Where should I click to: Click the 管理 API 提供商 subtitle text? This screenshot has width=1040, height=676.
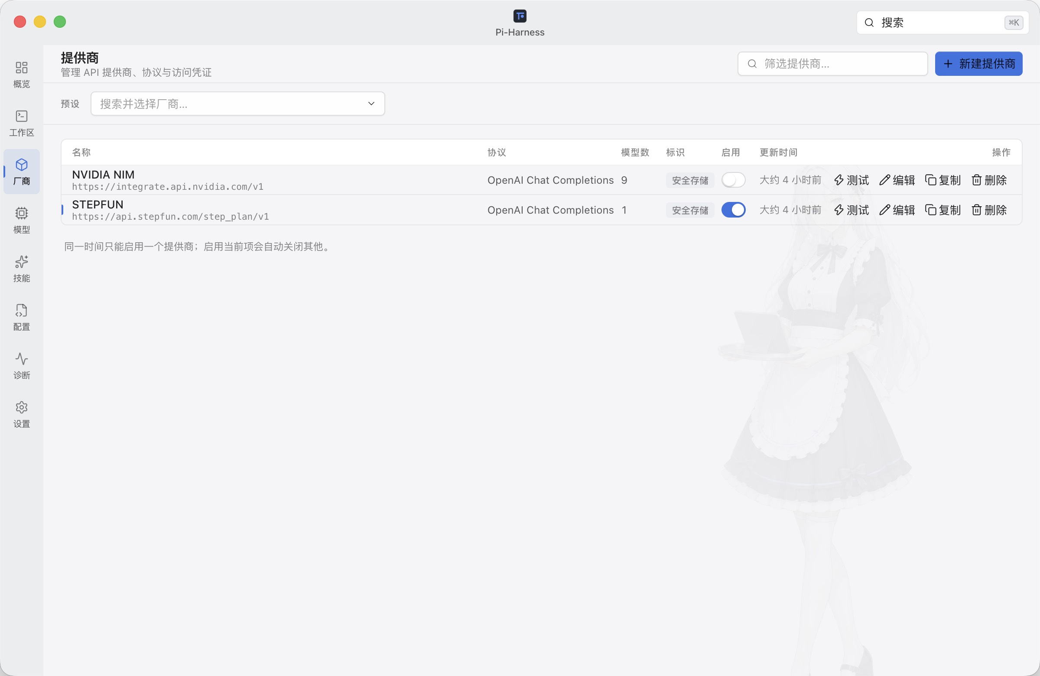(x=136, y=72)
